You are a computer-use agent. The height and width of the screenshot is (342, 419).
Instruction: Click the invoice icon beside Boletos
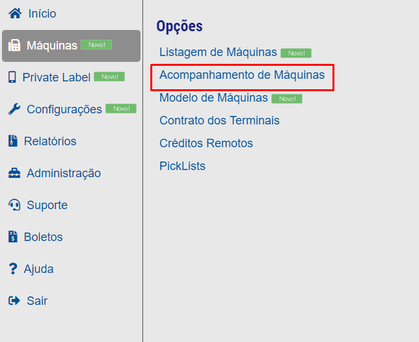click(x=13, y=236)
